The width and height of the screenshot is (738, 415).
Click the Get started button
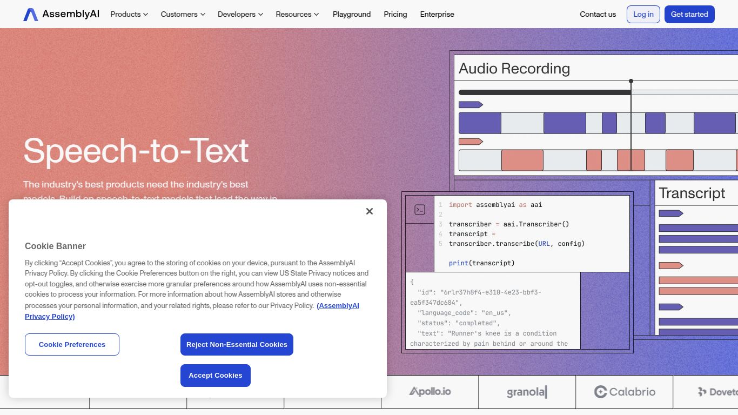pyautogui.click(x=689, y=14)
